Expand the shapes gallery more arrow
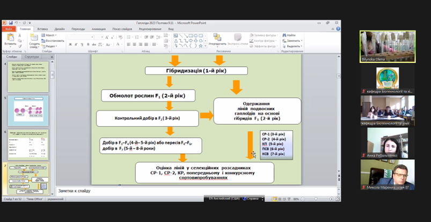Image resolution: width=431 pixels, height=222 pixels. click(205, 46)
